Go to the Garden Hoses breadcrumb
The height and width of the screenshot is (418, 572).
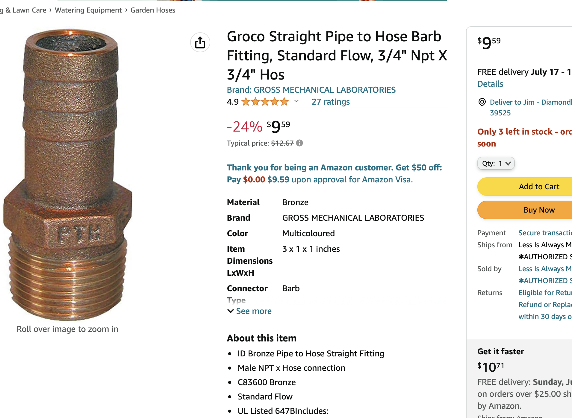tap(153, 10)
